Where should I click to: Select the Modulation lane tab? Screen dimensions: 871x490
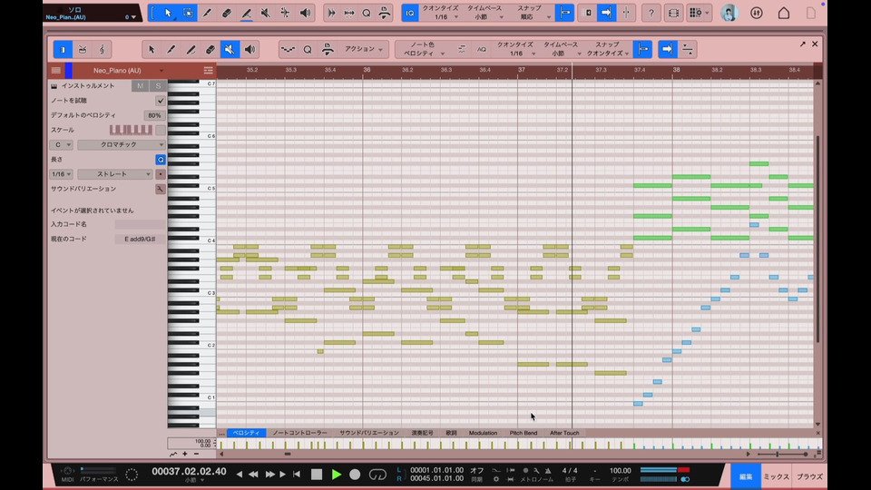(483, 433)
